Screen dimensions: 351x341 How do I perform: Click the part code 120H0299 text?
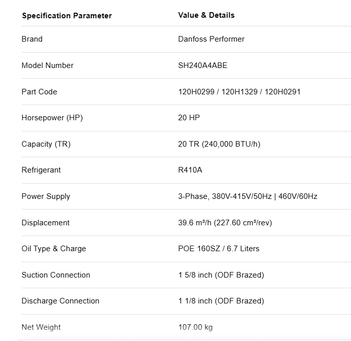(x=196, y=92)
